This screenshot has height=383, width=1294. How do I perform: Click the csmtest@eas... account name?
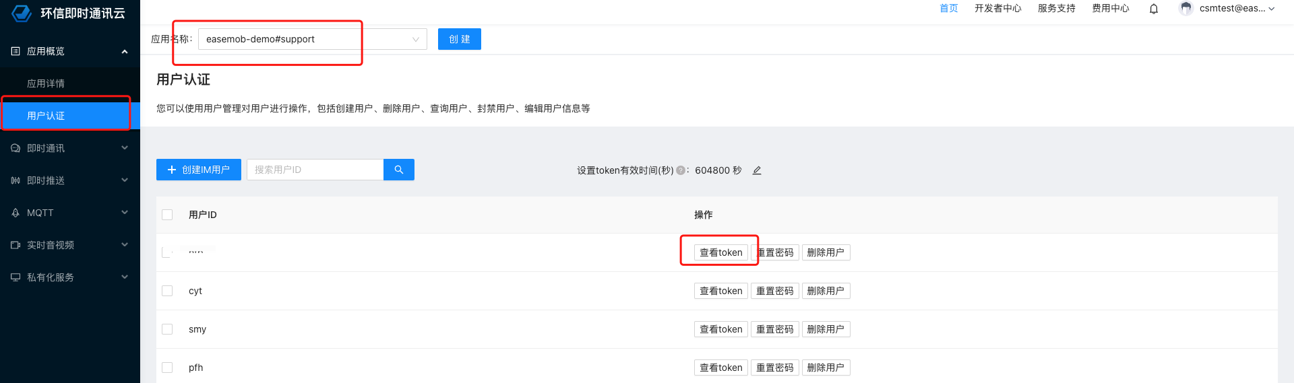click(x=1232, y=8)
